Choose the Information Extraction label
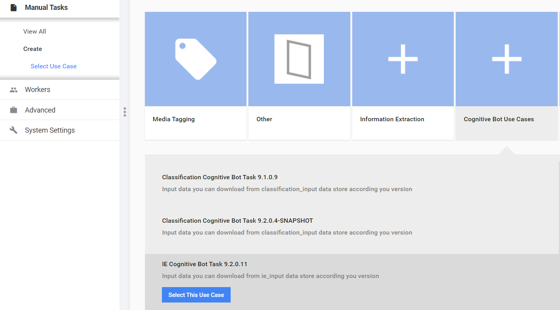Viewport: 560px width, 310px height. tap(392, 119)
